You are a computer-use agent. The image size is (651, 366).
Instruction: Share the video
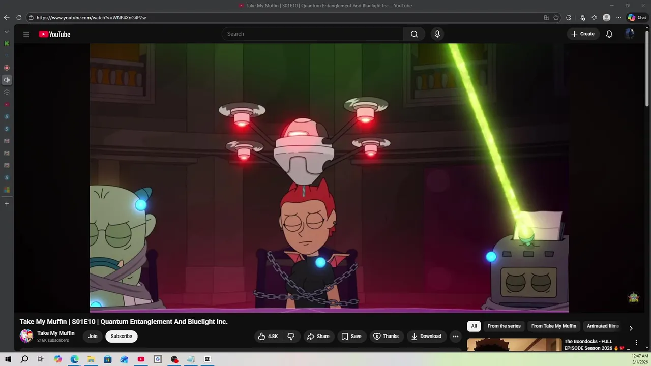[x=318, y=336]
